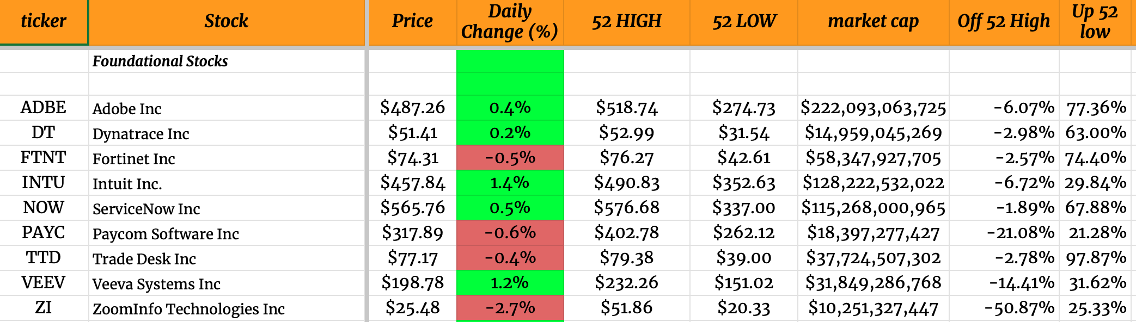The image size is (1136, 322).
Task: Select the 52 LOW column header
Action: tap(744, 22)
